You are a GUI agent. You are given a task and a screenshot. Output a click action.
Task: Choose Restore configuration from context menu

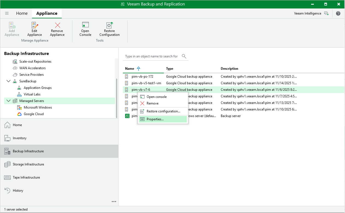point(163,111)
